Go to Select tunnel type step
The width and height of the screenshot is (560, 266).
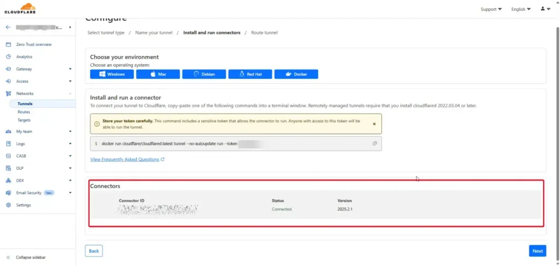106,32
